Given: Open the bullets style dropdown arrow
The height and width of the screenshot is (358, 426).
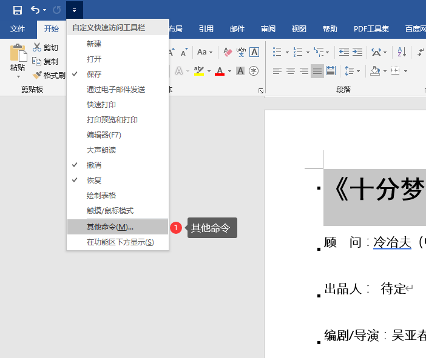Looking at the screenshot, I should (x=287, y=52).
